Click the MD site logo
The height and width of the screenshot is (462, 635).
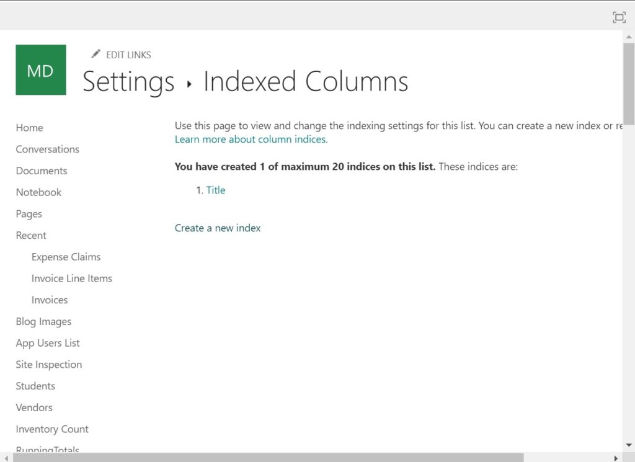40,69
